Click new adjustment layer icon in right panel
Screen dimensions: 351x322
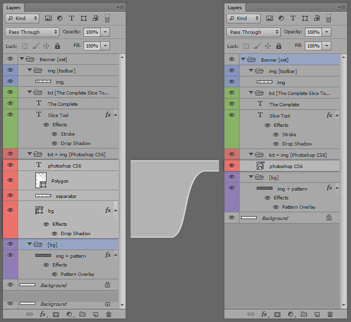[291, 314]
